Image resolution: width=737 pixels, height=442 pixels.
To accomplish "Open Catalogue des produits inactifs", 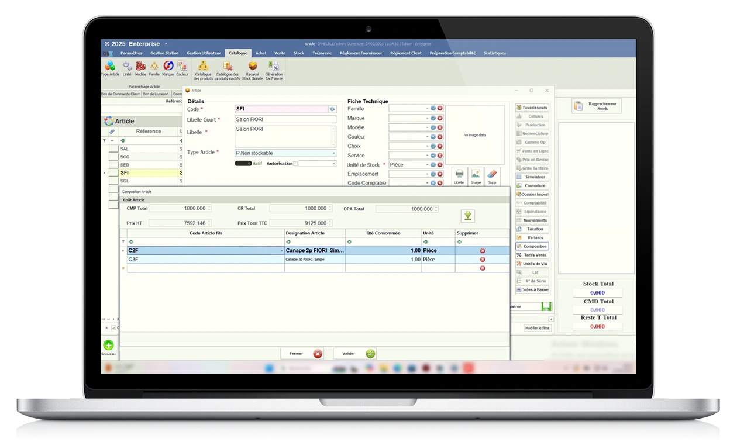I will (227, 70).
